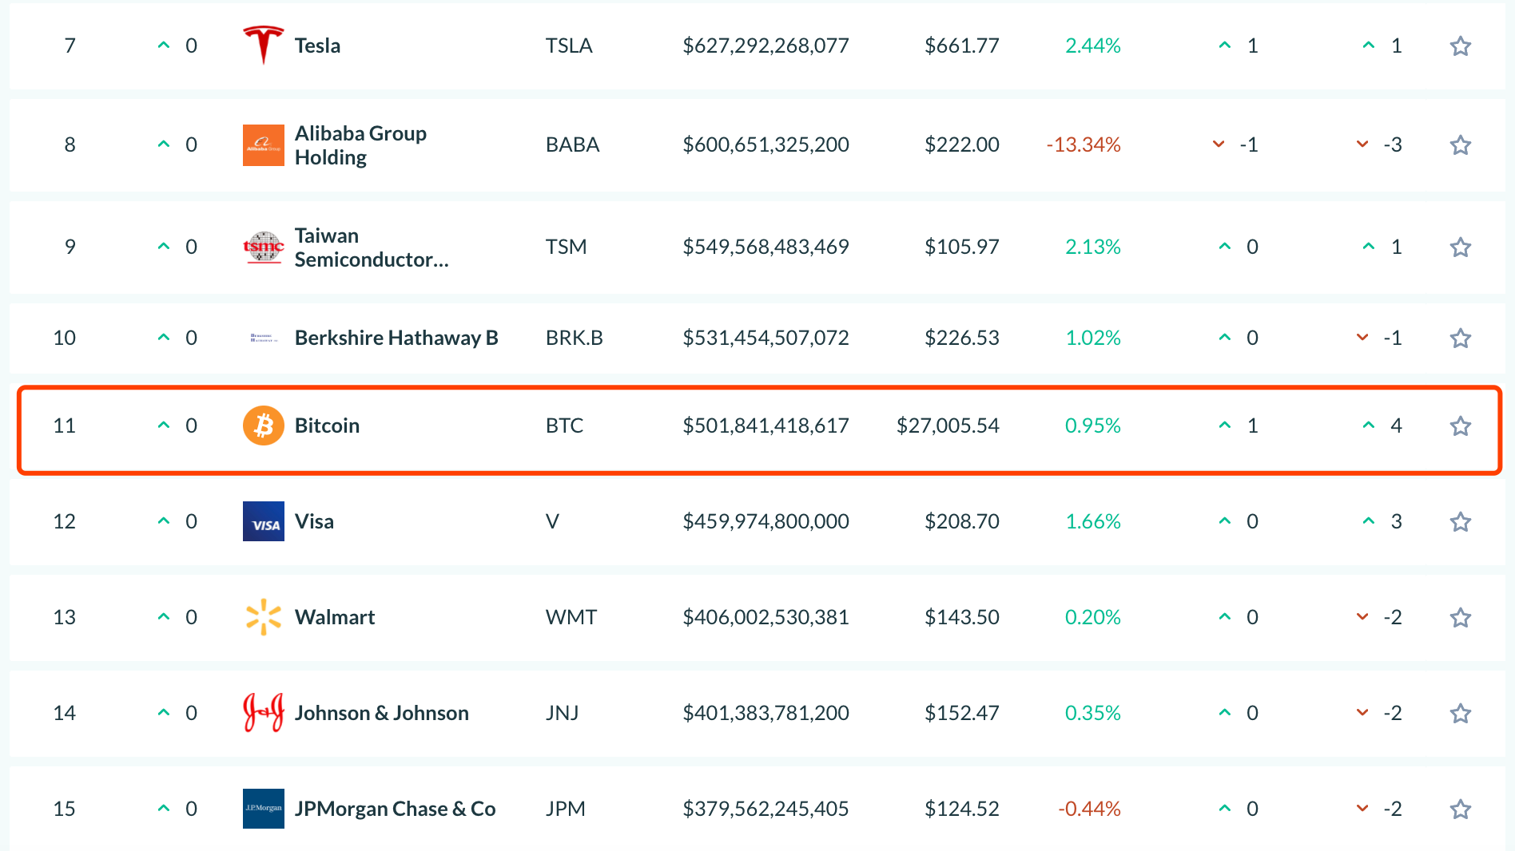
Task: Star the Berkshire Hathaway B row
Action: tap(1461, 338)
